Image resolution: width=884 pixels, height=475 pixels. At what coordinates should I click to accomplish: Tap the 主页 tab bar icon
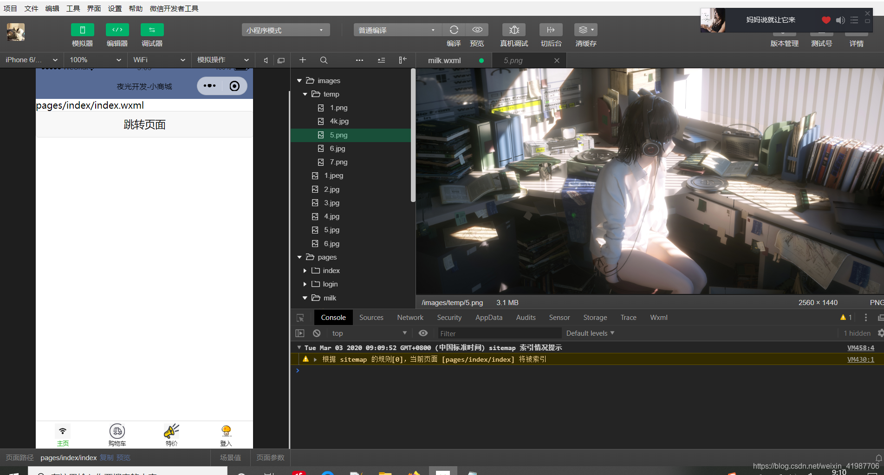[x=63, y=435]
